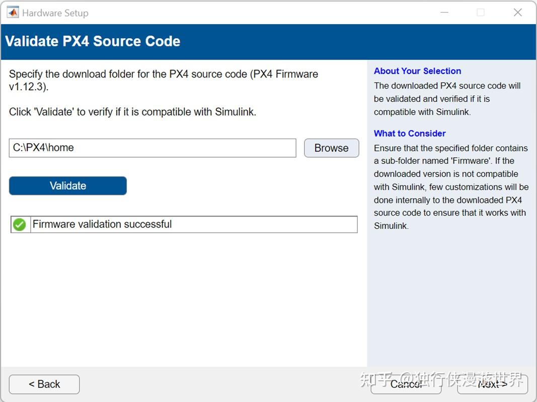537x402 pixels.
Task: Maximize the Hardware Setup window
Action: [x=481, y=13]
